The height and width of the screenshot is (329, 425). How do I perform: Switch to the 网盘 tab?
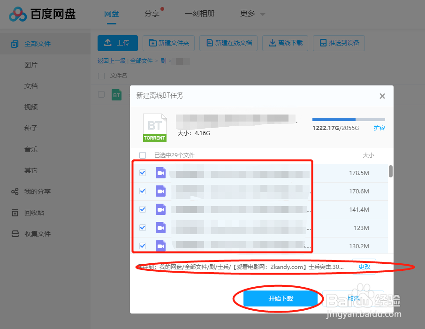point(111,14)
